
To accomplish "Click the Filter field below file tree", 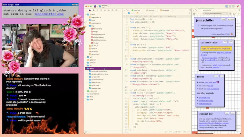I will pos(103,132).
